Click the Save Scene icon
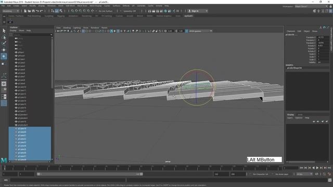The height and width of the screenshot is (187, 333). tap(33, 11)
